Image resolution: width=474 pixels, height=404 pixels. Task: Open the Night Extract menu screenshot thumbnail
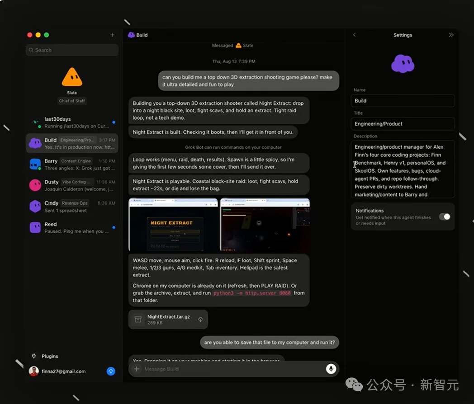point(173,225)
